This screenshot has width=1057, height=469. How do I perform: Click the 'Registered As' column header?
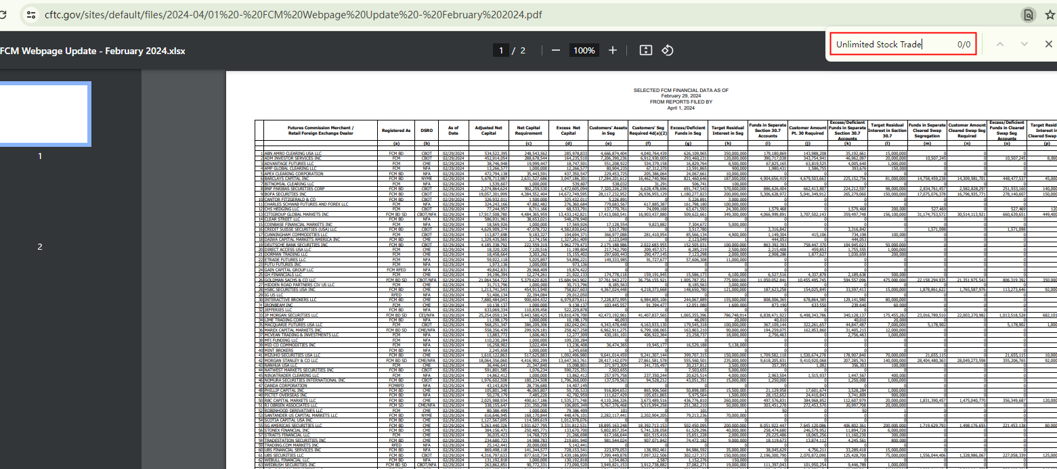tap(396, 131)
